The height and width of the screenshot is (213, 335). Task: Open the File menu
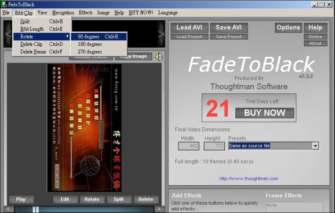(6, 13)
